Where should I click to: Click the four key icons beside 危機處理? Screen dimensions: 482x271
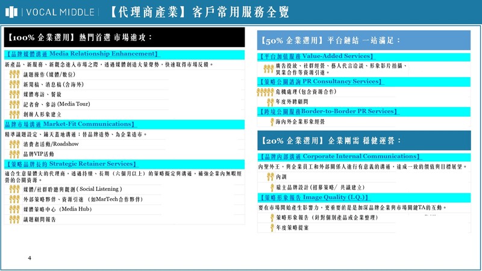pyautogui.click(x=265, y=92)
